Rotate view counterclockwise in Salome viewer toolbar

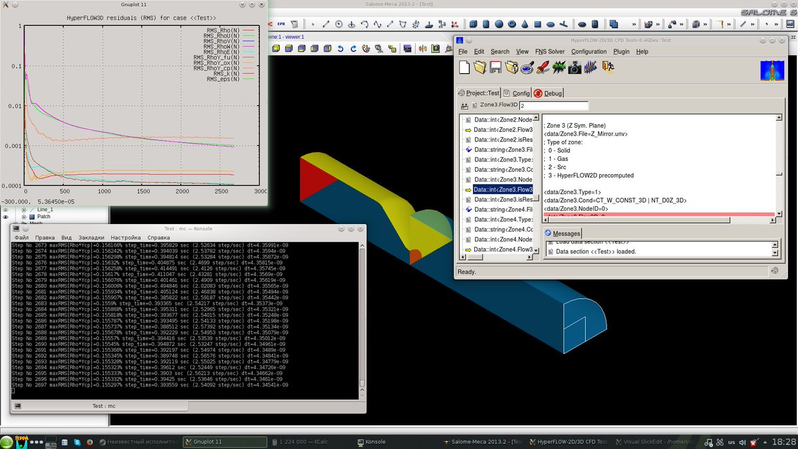pos(340,48)
